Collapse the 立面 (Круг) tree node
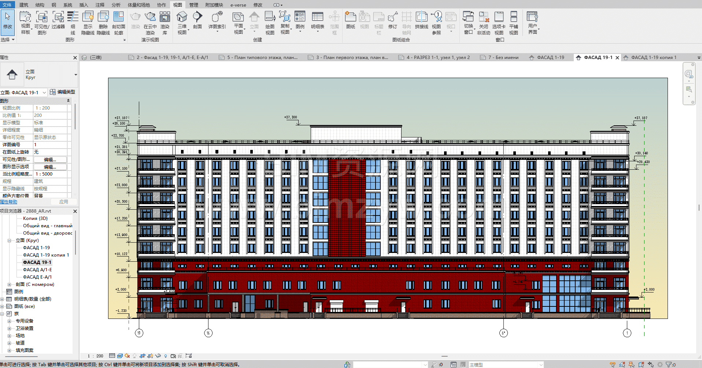Image resolution: width=702 pixels, height=368 pixels. 10,240
